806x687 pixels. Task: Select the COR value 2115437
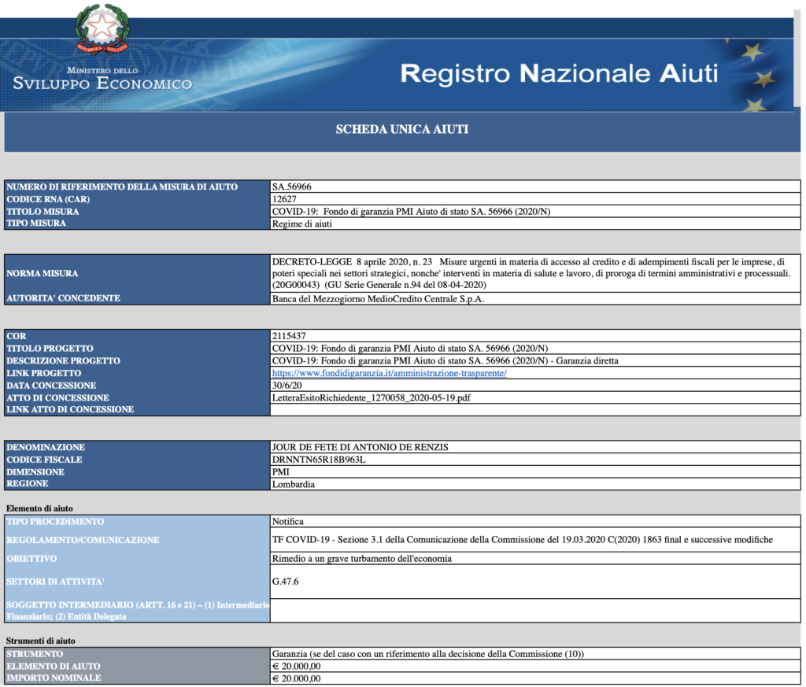289,335
